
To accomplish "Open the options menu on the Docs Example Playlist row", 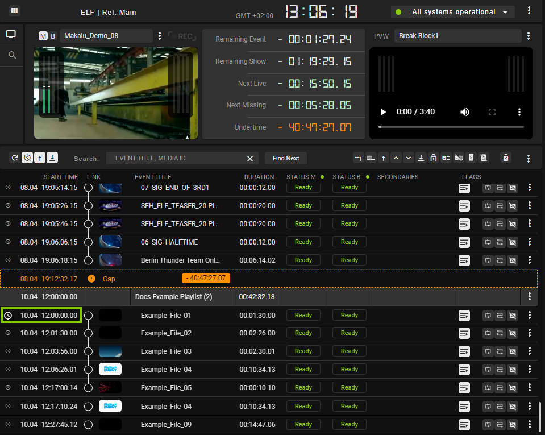I will tap(530, 296).
